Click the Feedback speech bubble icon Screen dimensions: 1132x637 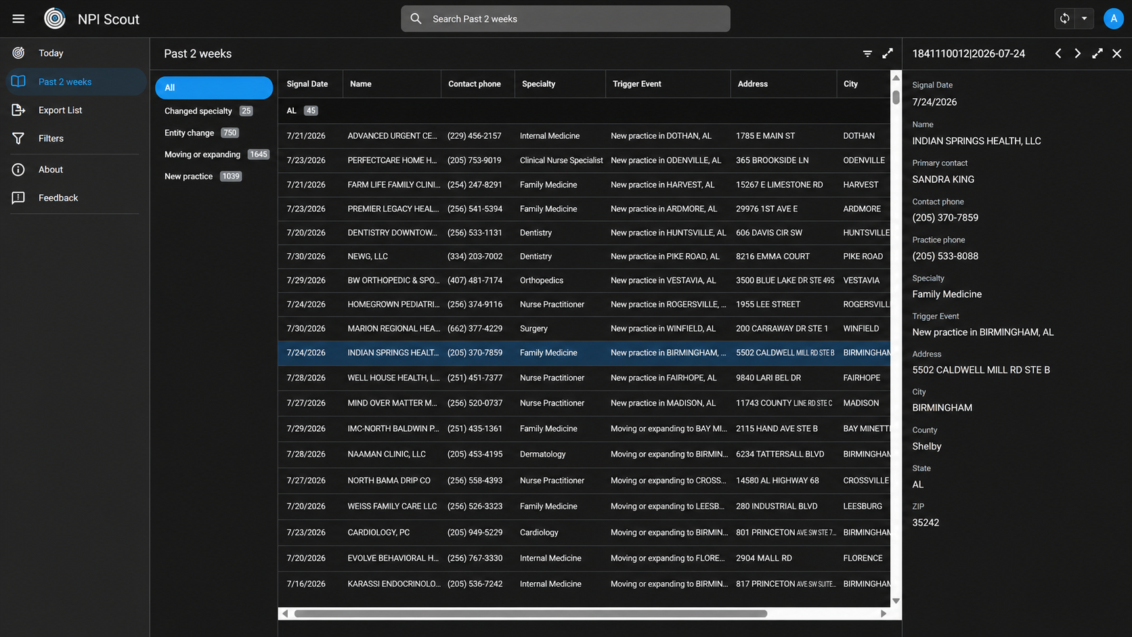coord(18,198)
